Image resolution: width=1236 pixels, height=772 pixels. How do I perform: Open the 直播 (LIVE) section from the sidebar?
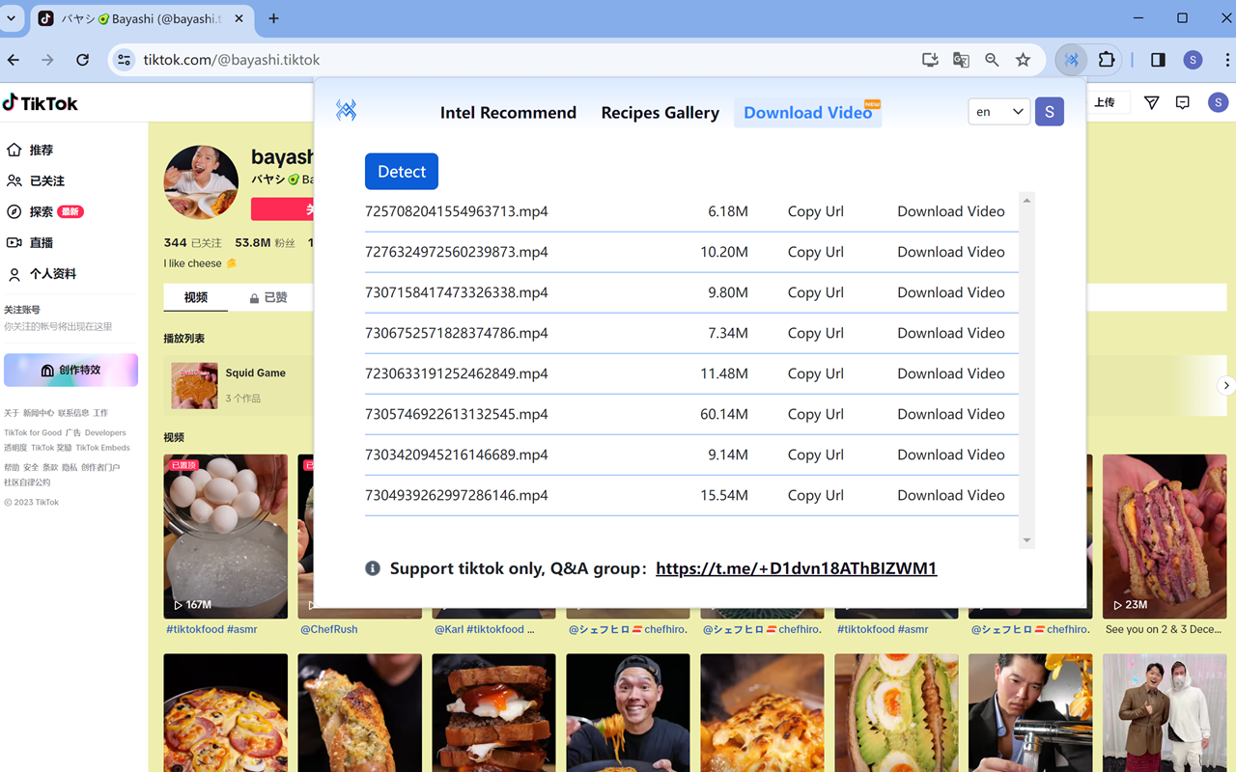click(39, 242)
